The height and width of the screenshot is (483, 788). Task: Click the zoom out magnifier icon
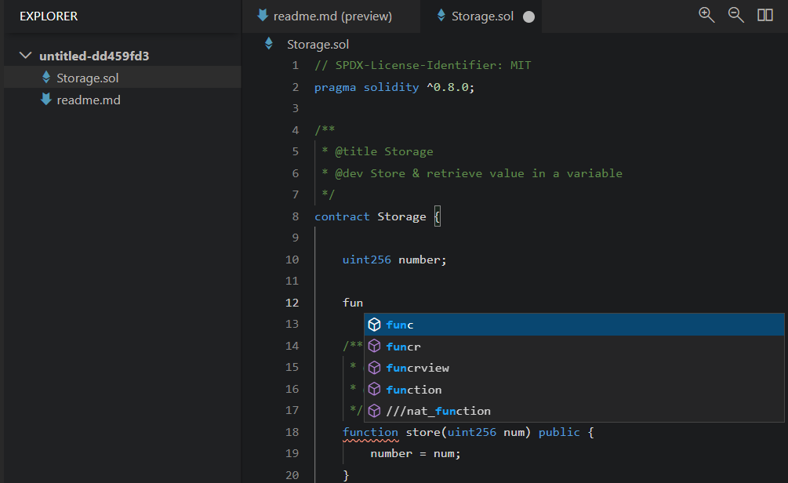(x=735, y=16)
